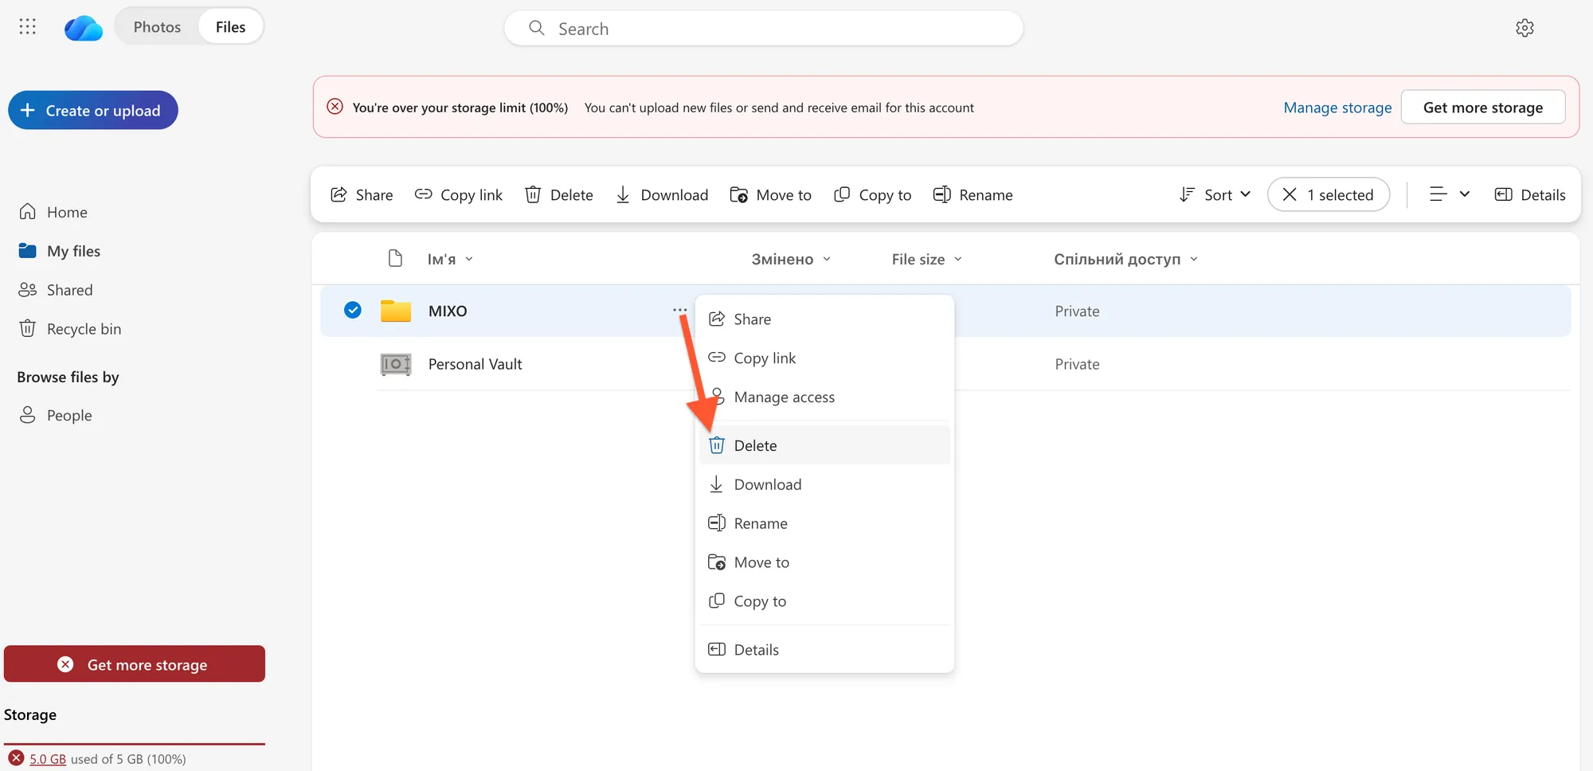Open the MIXO yellow folder icon
This screenshot has width=1593, height=771.
[395, 311]
